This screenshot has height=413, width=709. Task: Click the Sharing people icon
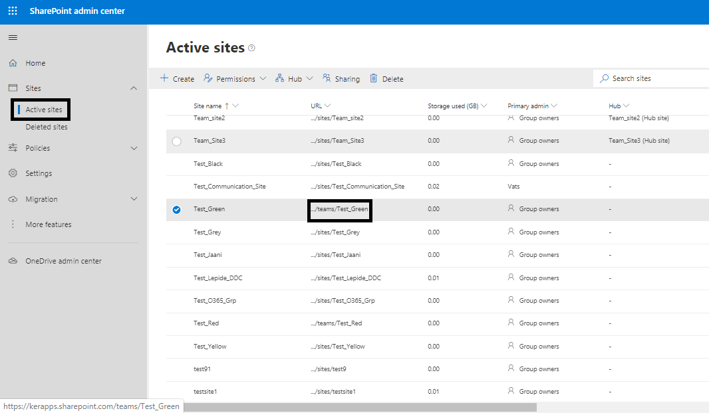pyautogui.click(x=327, y=78)
